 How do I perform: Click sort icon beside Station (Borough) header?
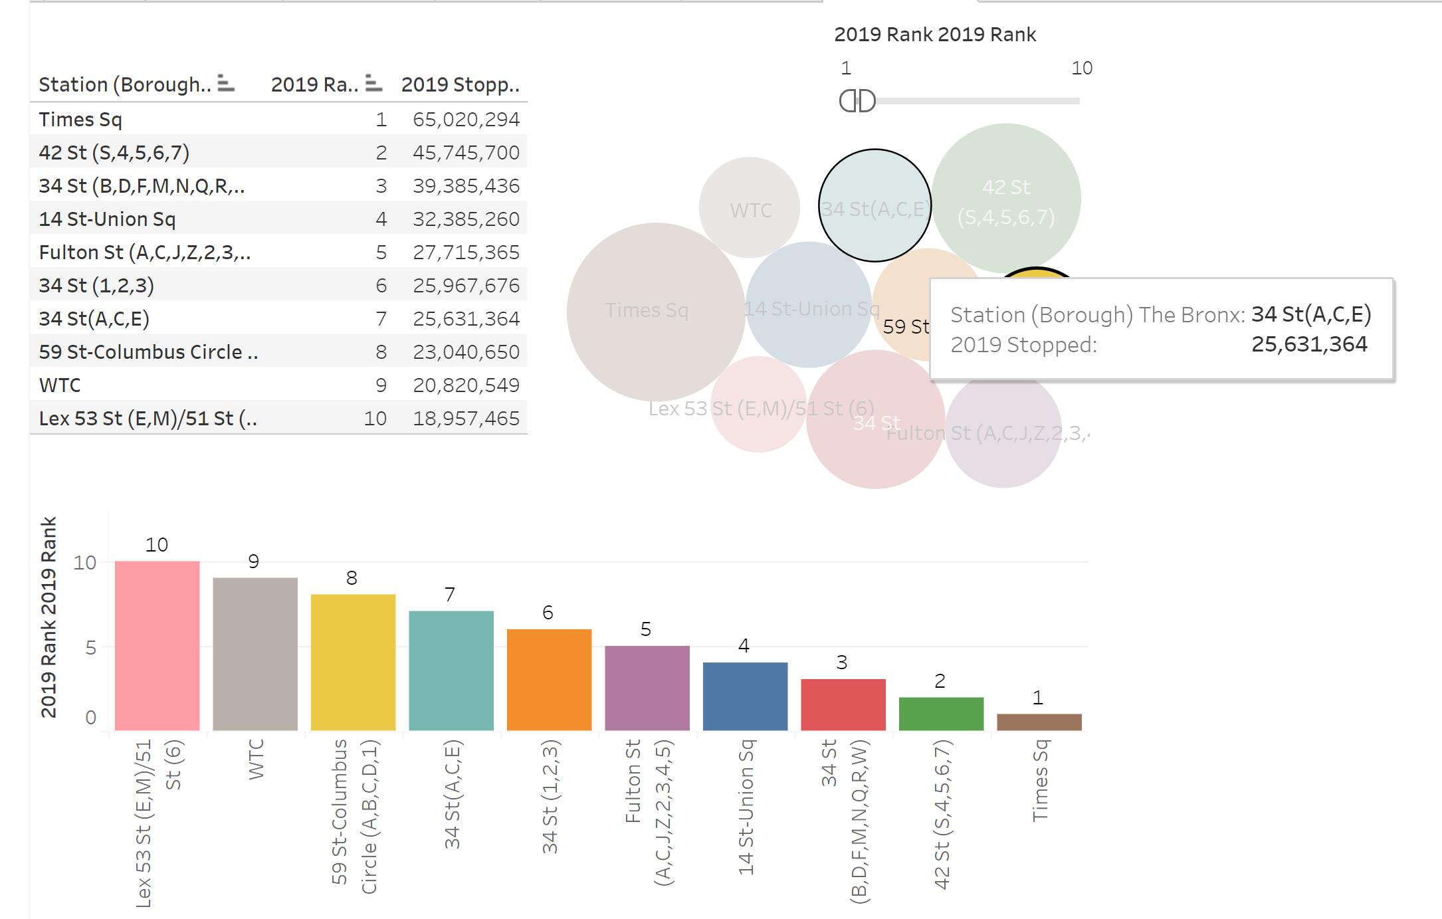coord(226,84)
